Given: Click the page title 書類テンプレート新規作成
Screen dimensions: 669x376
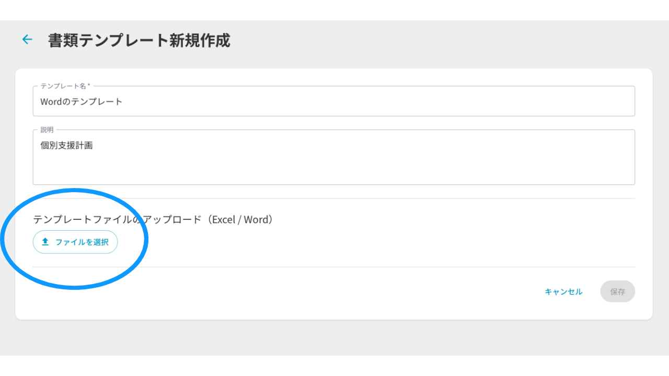Looking at the screenshot, I should [139, 40].
